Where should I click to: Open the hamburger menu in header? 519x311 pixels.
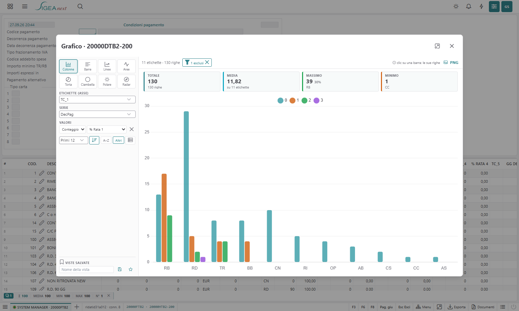tap(25, 6)
